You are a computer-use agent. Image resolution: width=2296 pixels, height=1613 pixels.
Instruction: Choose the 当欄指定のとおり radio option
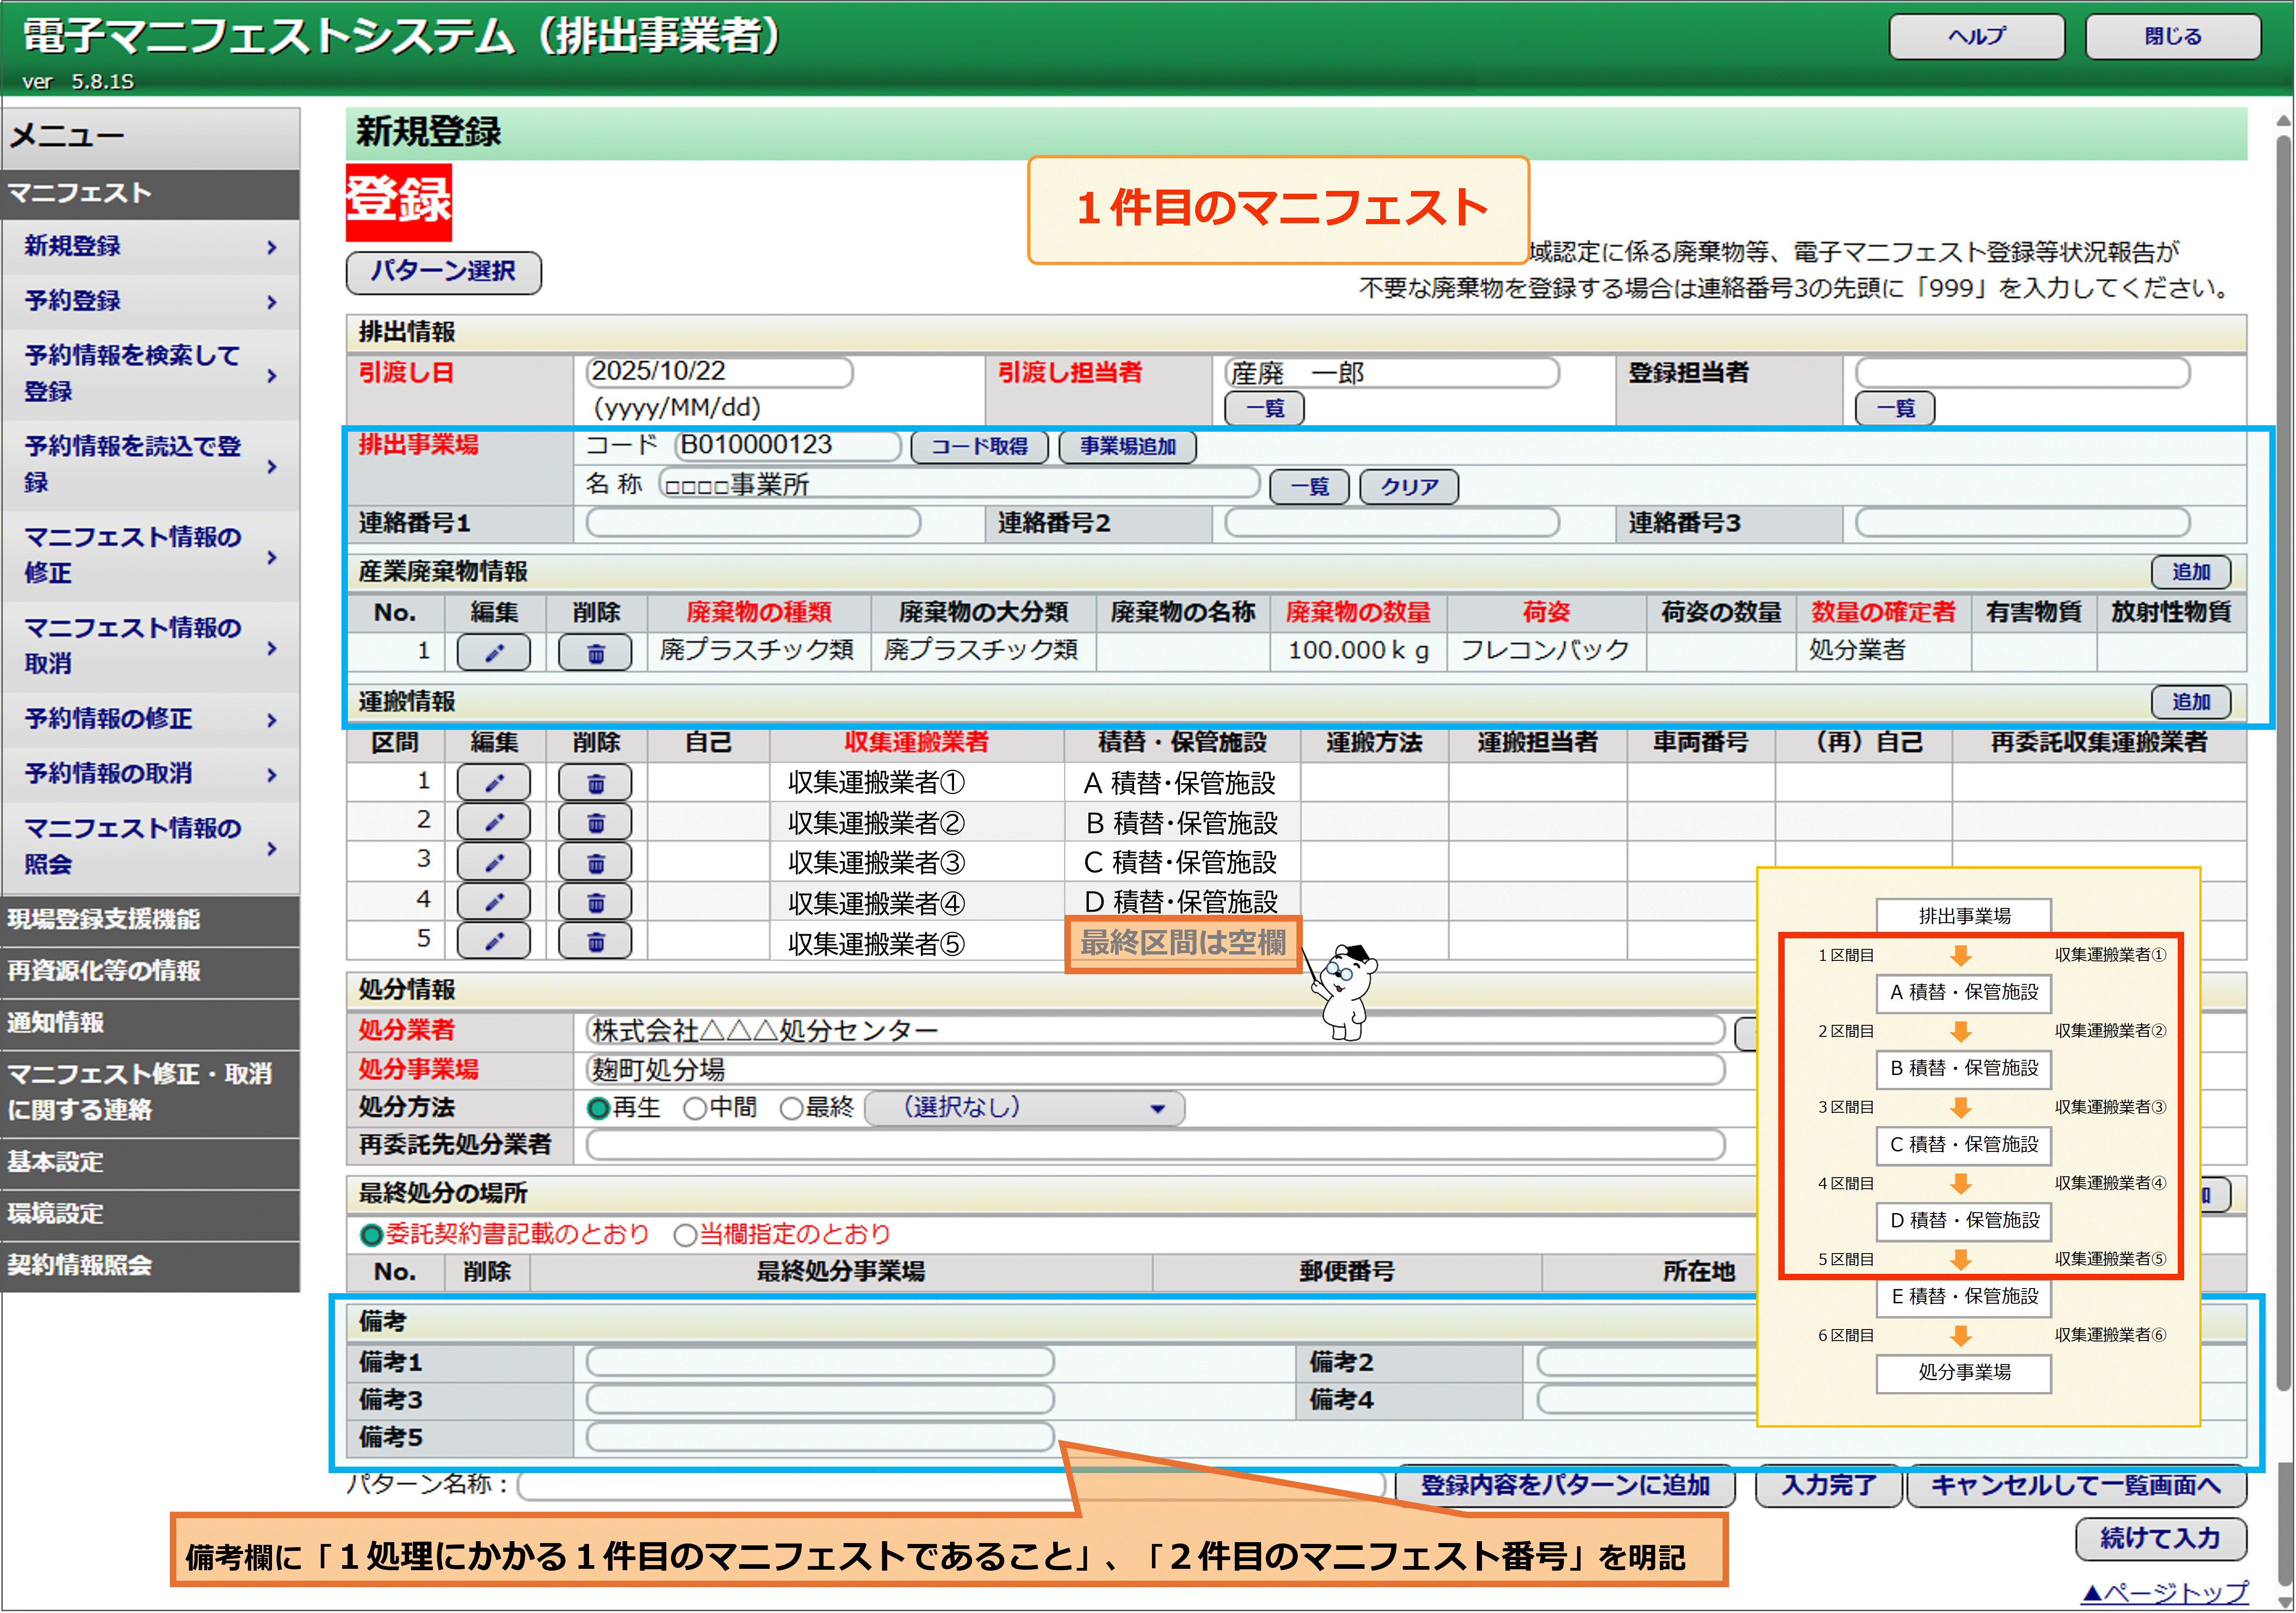685,1236
